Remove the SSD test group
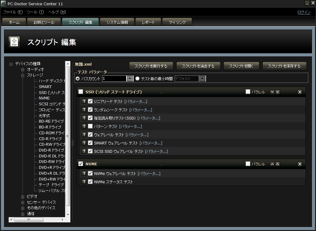The width and height of the screenshot is (316, 231). point(300,92)
